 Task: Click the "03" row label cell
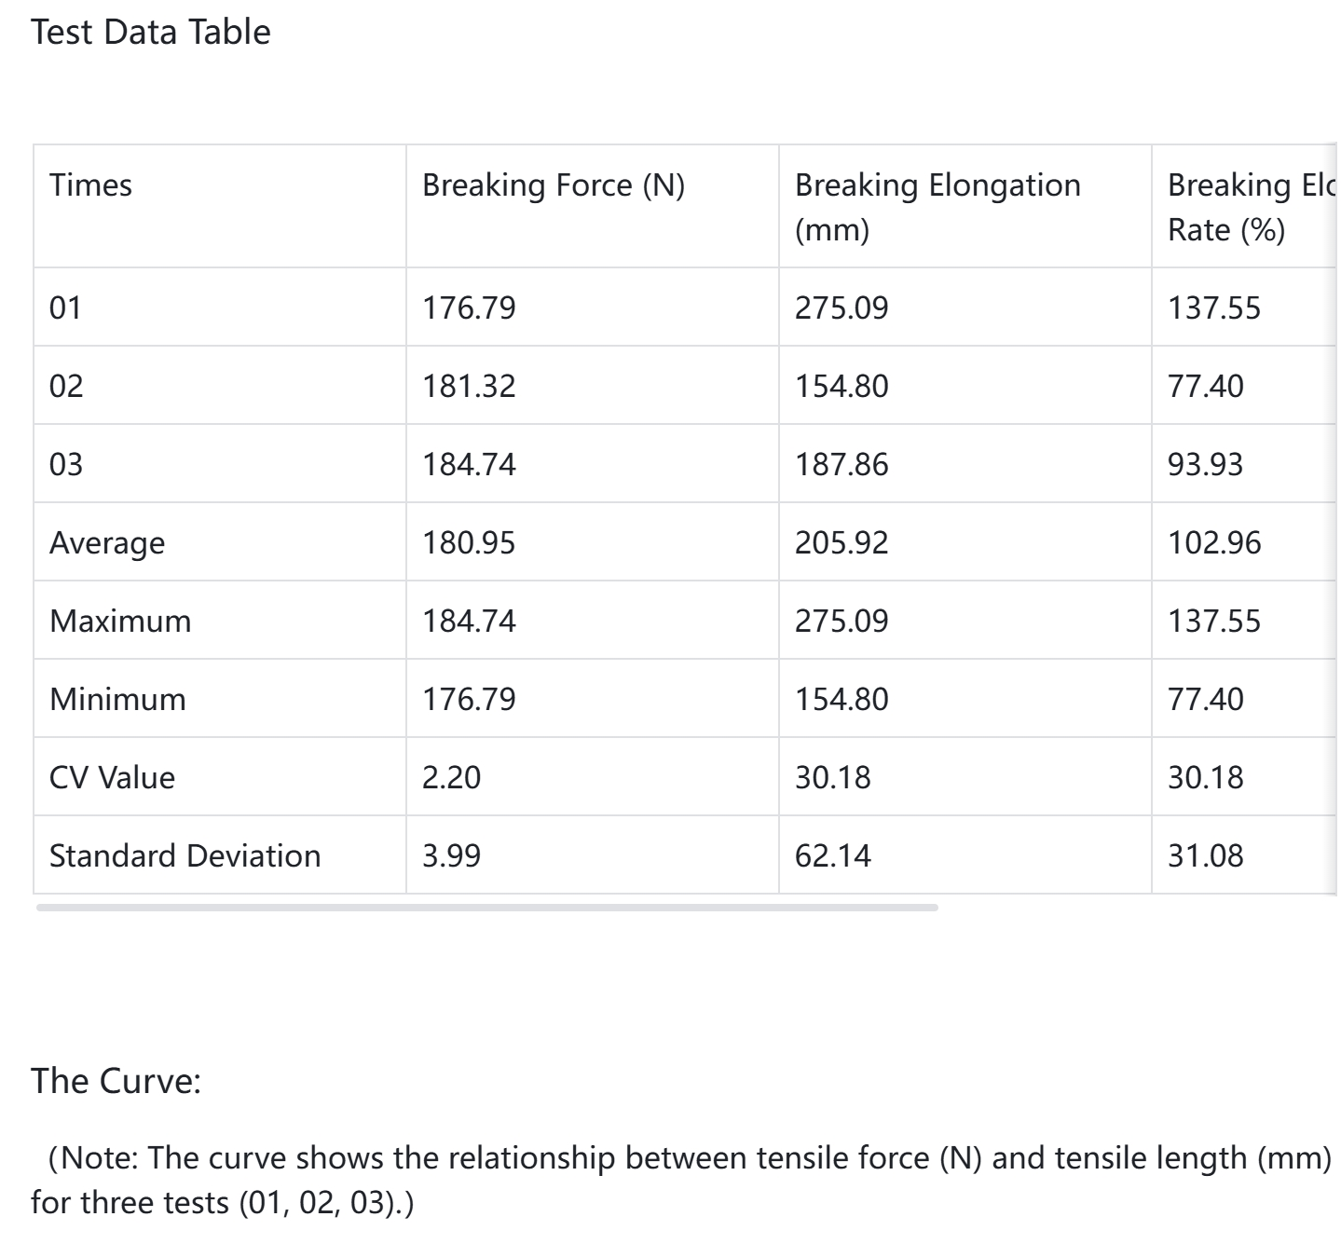(x=66, y=464)
